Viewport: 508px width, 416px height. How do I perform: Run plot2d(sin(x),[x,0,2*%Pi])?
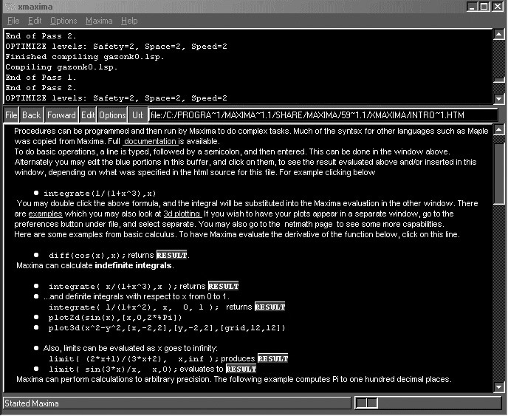pyautogui.click(x=115, y=318)
